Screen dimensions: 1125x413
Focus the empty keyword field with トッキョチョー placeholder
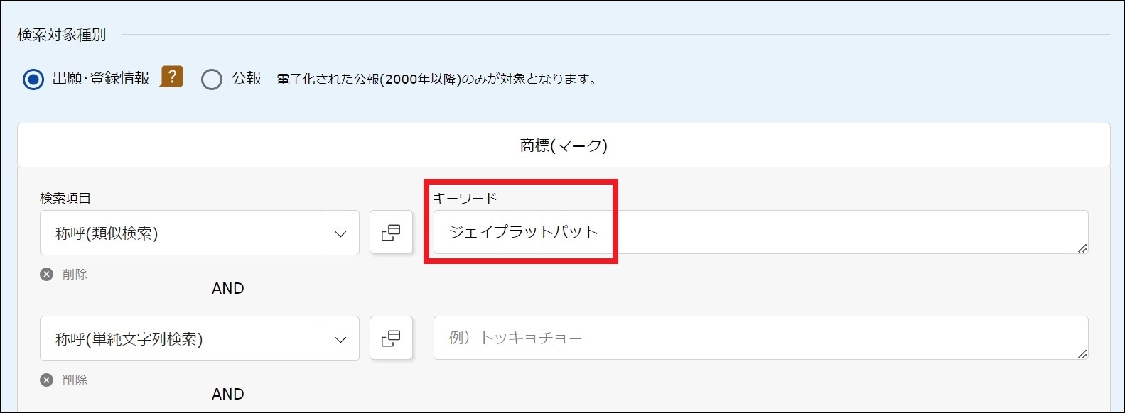(x=760, y=338)
